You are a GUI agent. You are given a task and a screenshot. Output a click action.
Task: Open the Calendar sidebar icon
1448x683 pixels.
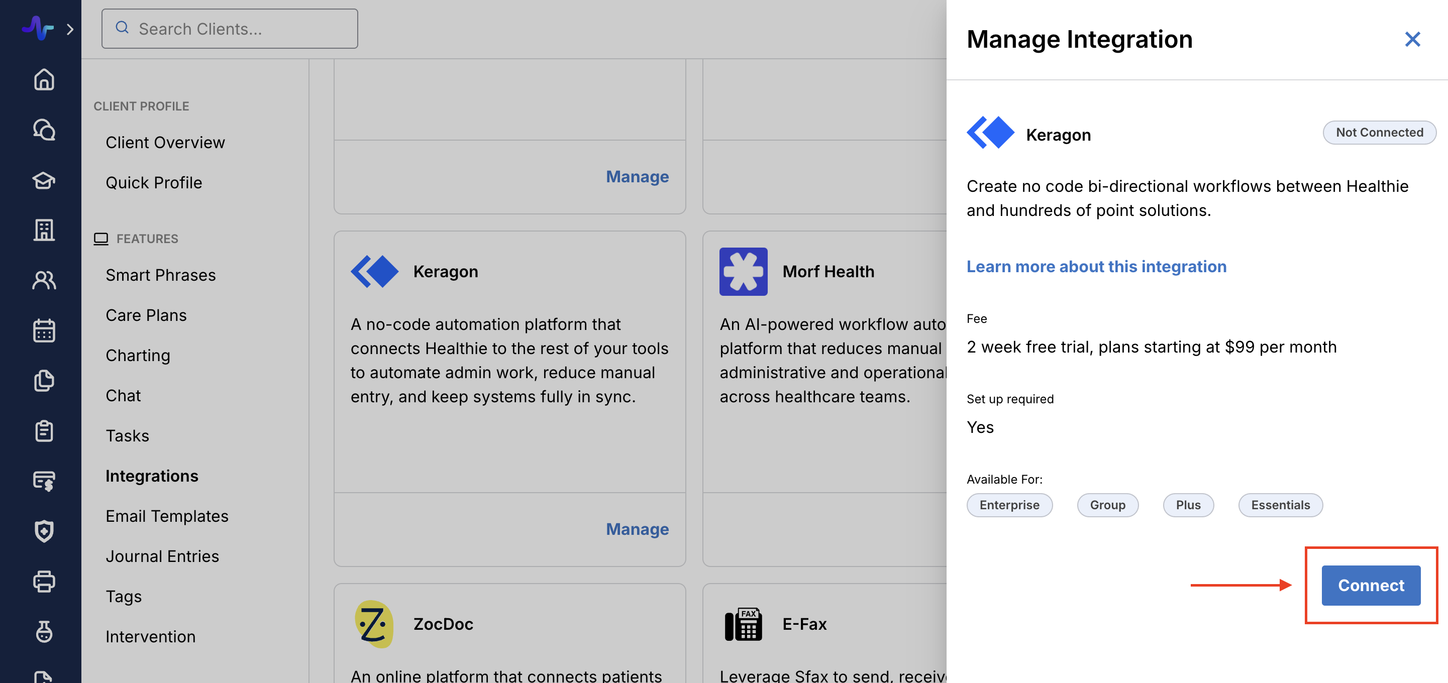44,330
